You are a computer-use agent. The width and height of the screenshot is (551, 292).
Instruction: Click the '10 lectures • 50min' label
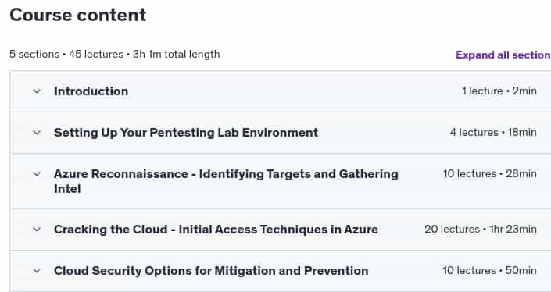pyautogui.click(x=489, y=271)
